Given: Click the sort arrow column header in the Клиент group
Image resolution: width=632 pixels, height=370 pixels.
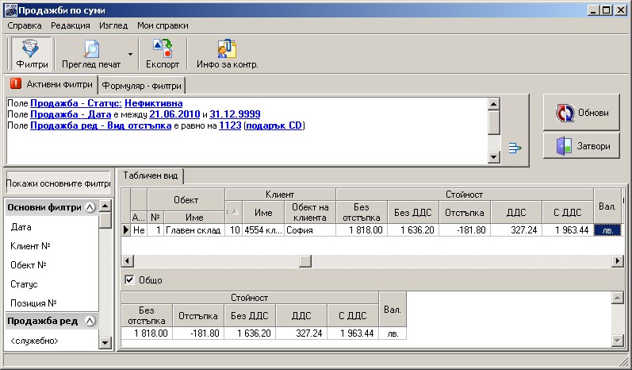Looking at the screenshot, I should [x=233, y=212].
